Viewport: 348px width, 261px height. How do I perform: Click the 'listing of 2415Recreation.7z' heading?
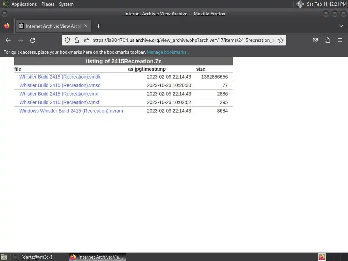(123, 61)
